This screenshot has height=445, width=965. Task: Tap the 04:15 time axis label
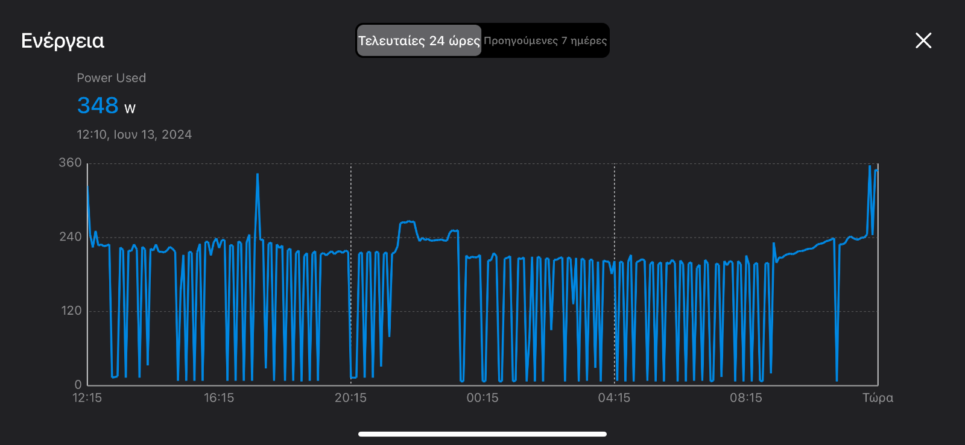pos(614,397)
